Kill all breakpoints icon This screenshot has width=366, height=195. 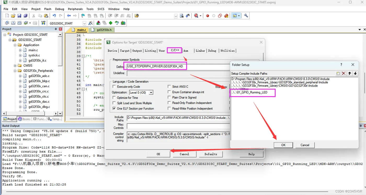(226, 16)
